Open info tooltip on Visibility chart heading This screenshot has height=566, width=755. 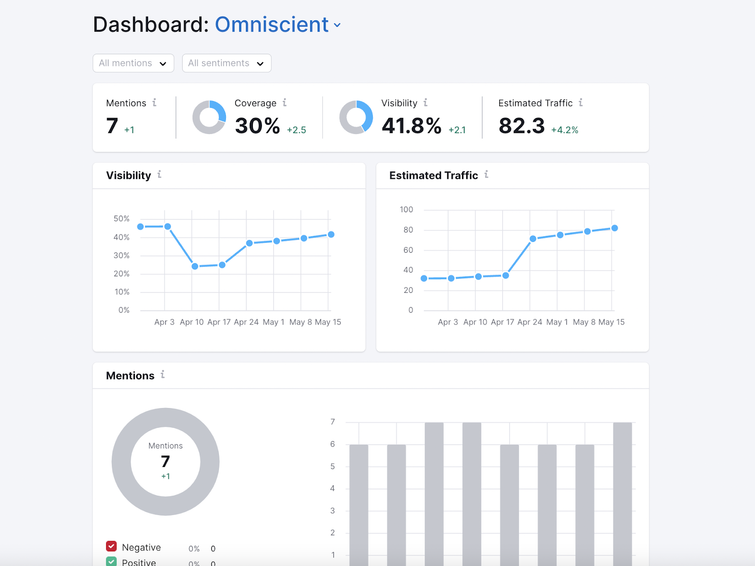tap(159, 175)
